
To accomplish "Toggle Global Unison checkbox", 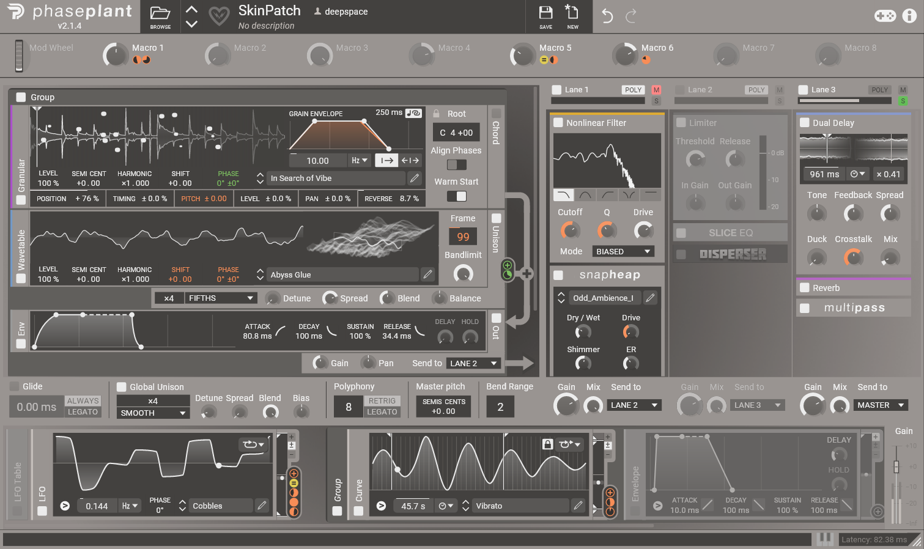I will coord(122,387).
